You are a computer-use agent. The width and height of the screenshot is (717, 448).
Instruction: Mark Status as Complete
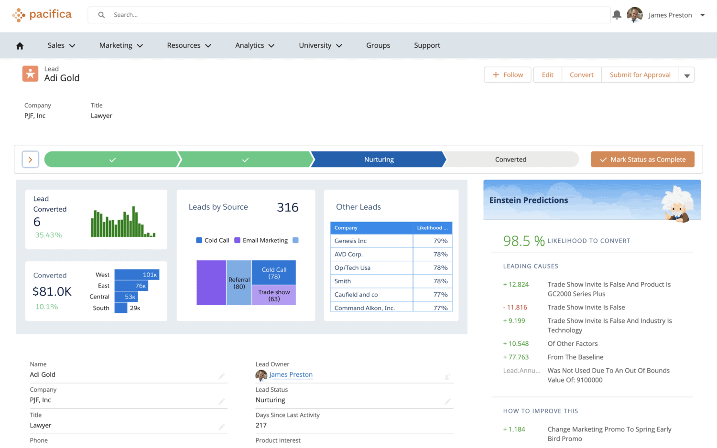(x=642, y=159)
